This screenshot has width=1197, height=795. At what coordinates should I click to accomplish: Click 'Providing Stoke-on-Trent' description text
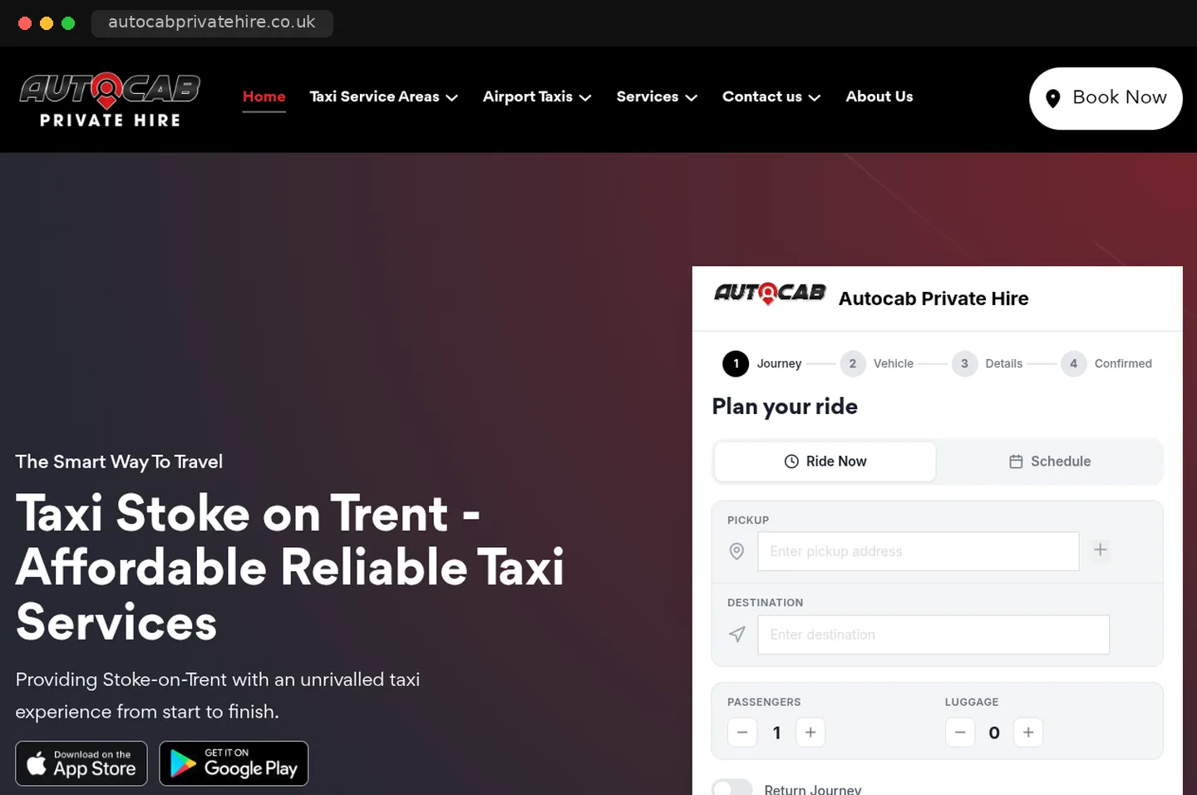coord(218,695)
